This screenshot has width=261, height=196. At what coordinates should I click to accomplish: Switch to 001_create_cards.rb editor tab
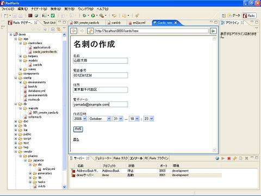[x=86, y=23]
